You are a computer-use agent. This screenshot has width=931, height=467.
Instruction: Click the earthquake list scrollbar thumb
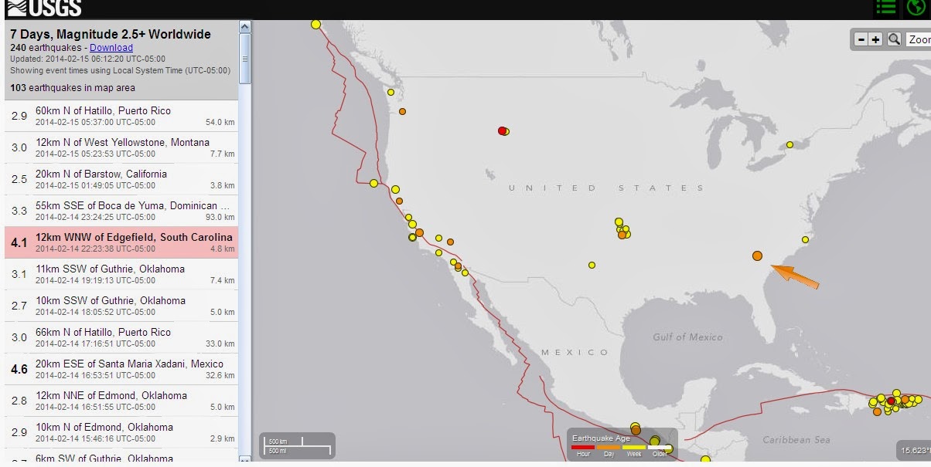pos(245,58)
